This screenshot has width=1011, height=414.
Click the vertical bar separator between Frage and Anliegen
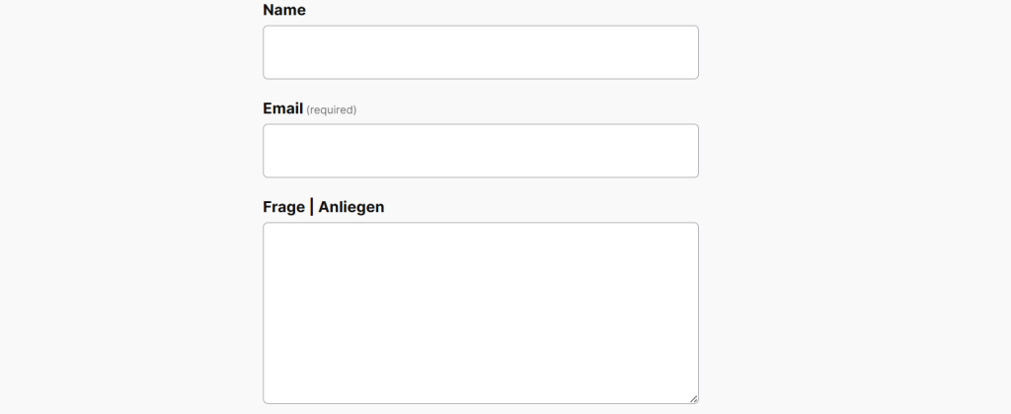click(x=311, y=207)
